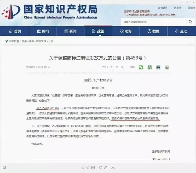196x173 pixels.
Task: Open the 数据 navigation tab
Action: (153, 31)
